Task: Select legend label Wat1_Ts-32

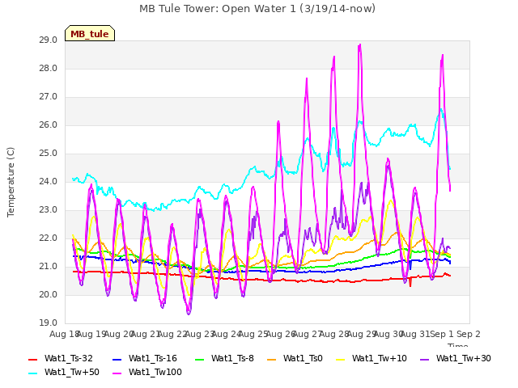Action: point(69,359)
